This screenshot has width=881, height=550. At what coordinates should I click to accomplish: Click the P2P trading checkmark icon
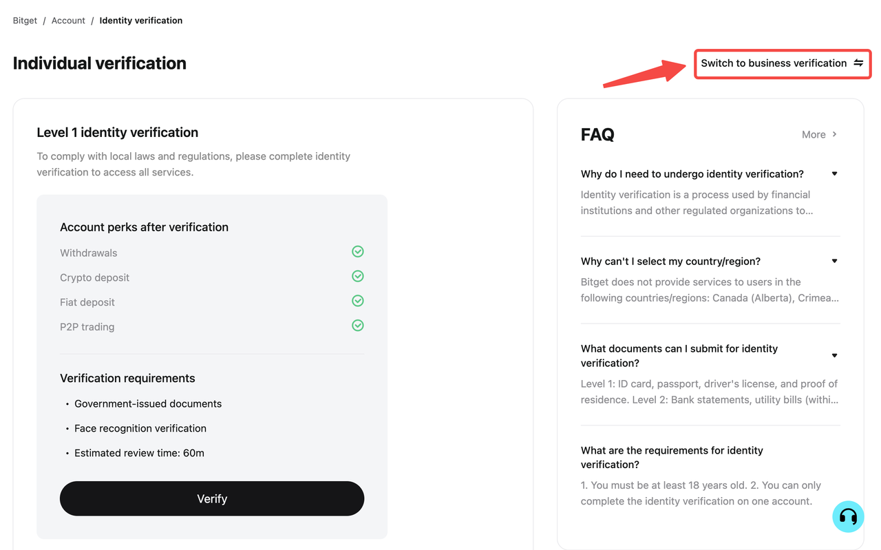pos(357,326)
